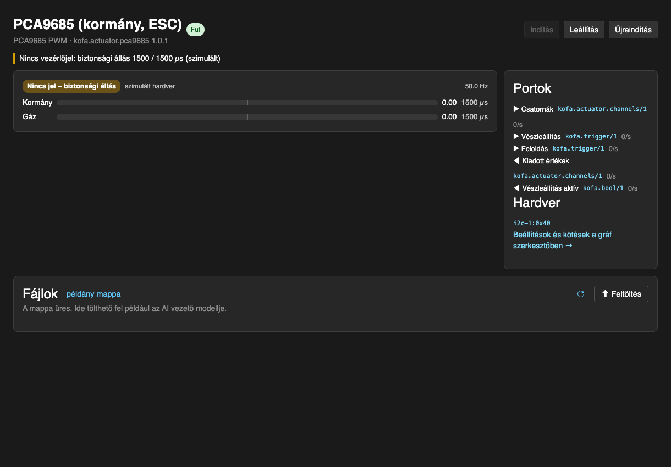Click the 'szimulált hardver' label
671x467 pixels.
pyautogui.click(x=150, y=86)
